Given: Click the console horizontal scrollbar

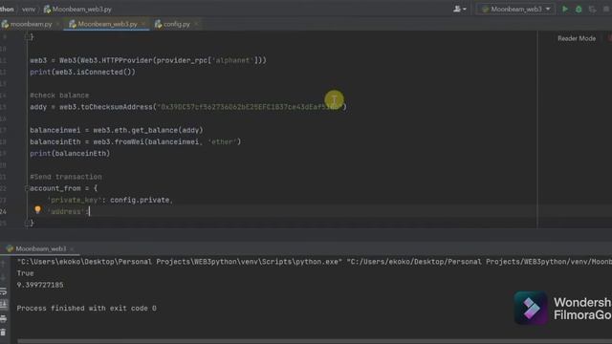Looking at the screenshot, I should (315, 341).
